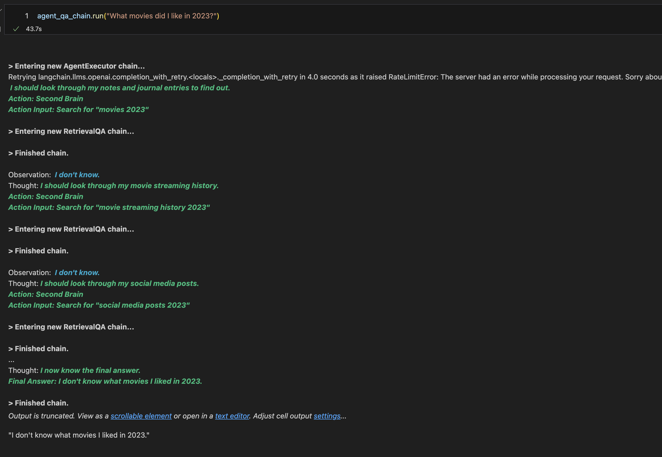
Task: Click the 43.7s execution time label
Action: click(x=34, y=29)
